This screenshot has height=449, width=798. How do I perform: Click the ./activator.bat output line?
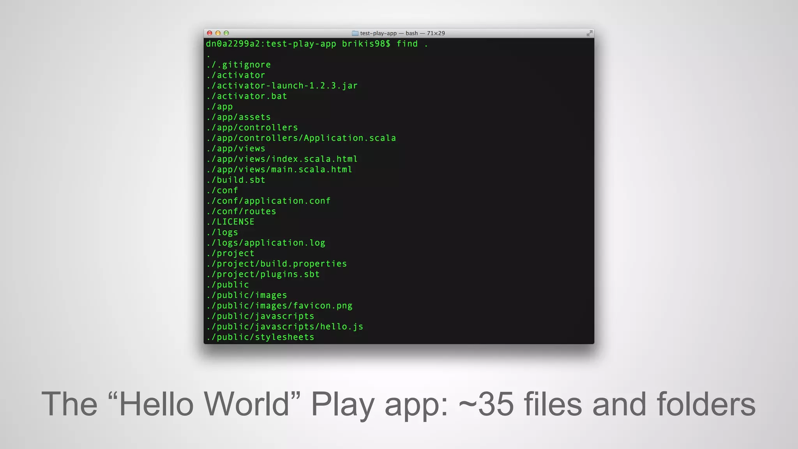(247, 96)
